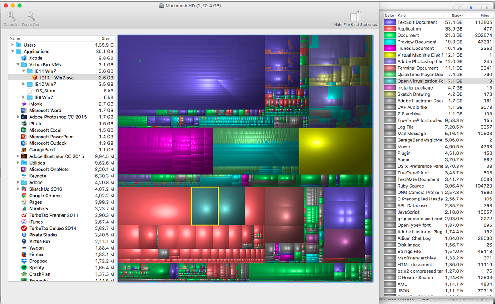Select the Microsoft Outlook icon

click(24, 143)
